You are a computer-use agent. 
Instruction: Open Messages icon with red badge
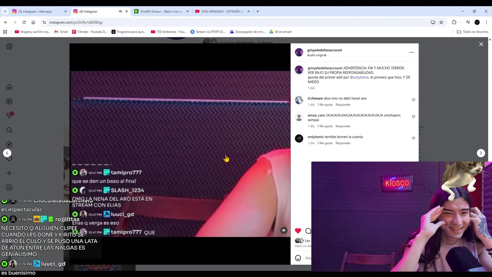pyautogui.click(x=10, y=115)
